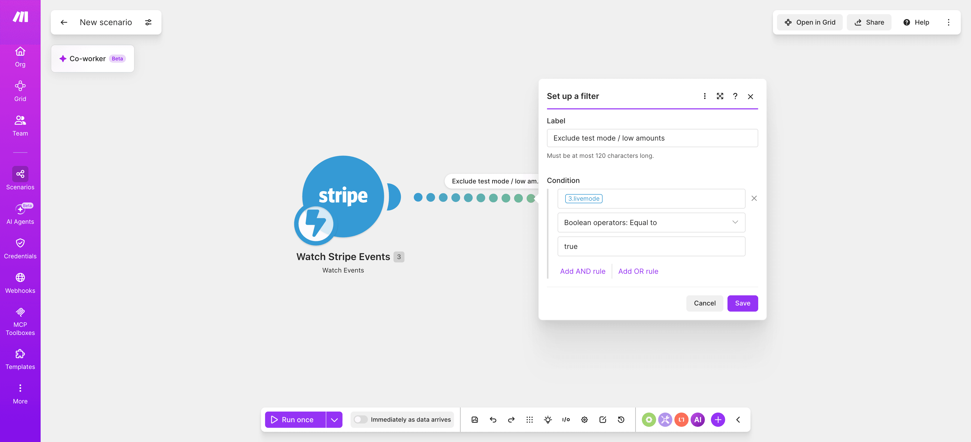Save scenario with disk icon
Image resolution: width=971 pixels, height=442 pixels.
point(475,420)
